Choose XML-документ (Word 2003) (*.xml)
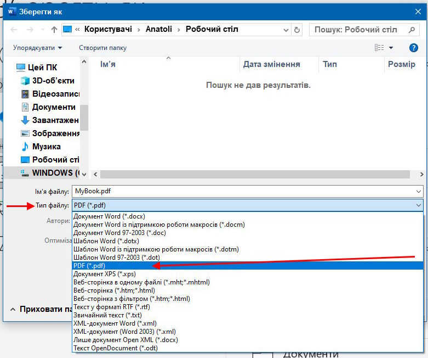Screen dimensions: 428x358 click(x=248, y=332)
